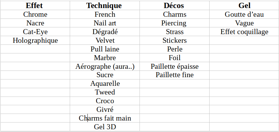279x132 pixels.
Task: Click the Nail art cell
Action: point(105,23)
